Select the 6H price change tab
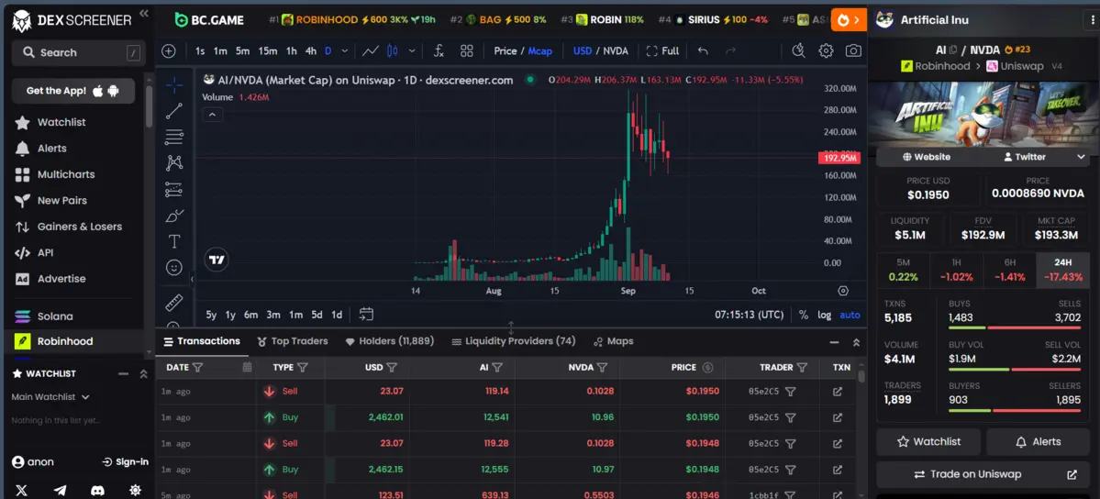The height and width of the screenshot is (499, 1100). 1009,271
